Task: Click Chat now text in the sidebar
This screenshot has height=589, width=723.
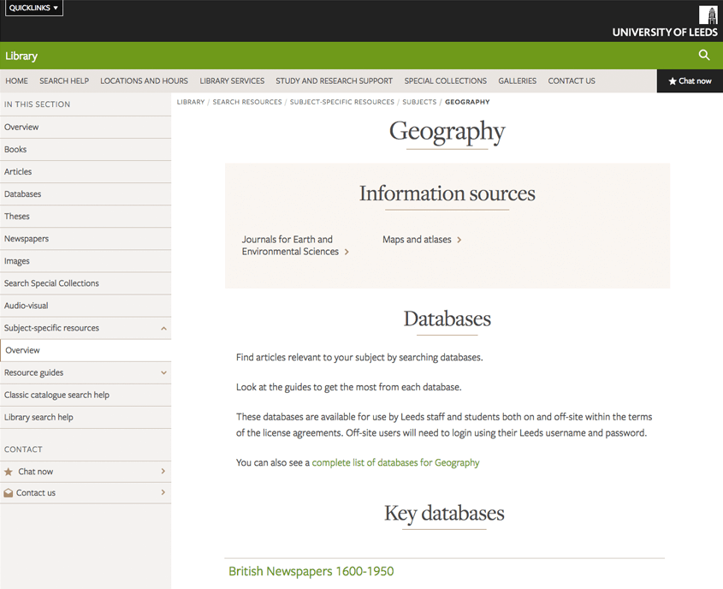Action: pos(35,472)
